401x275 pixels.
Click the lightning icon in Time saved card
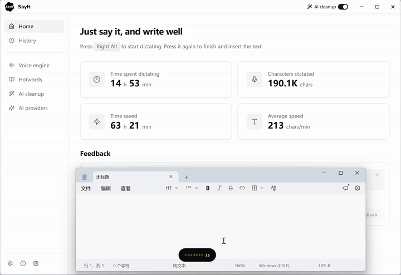(x=97, y=122)
